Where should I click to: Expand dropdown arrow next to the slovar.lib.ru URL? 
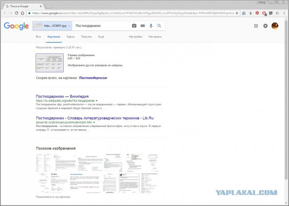coord(94,122)
